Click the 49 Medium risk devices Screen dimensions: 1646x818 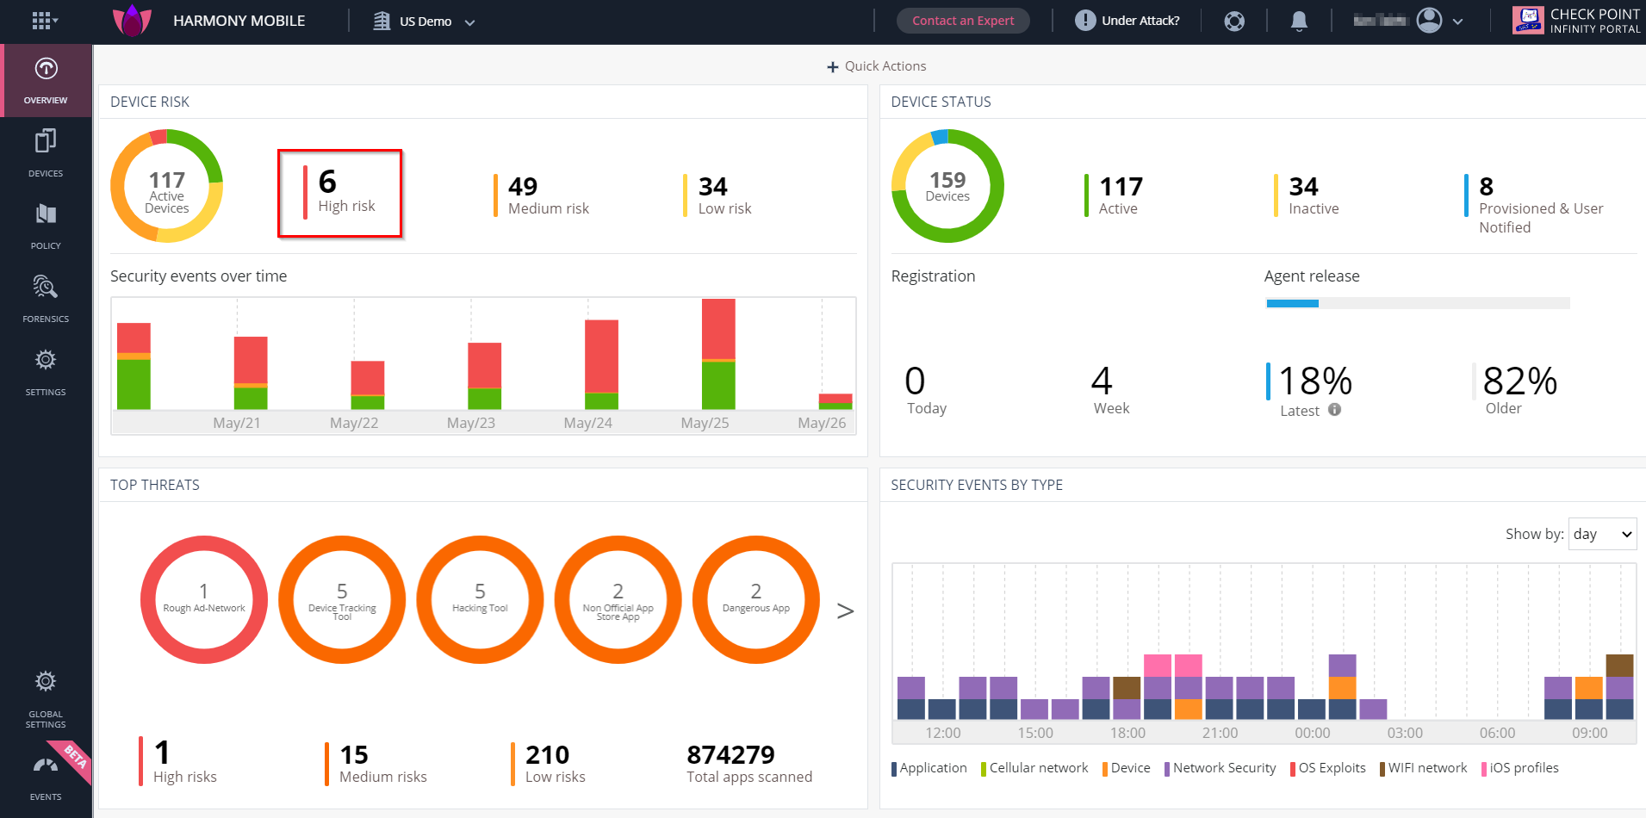point(542,195)
